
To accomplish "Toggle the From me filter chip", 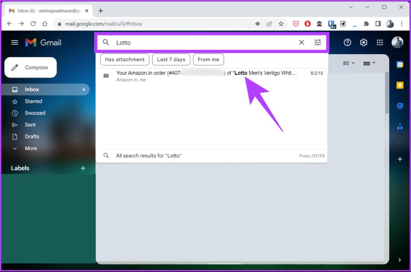I will tap(208, 59).
